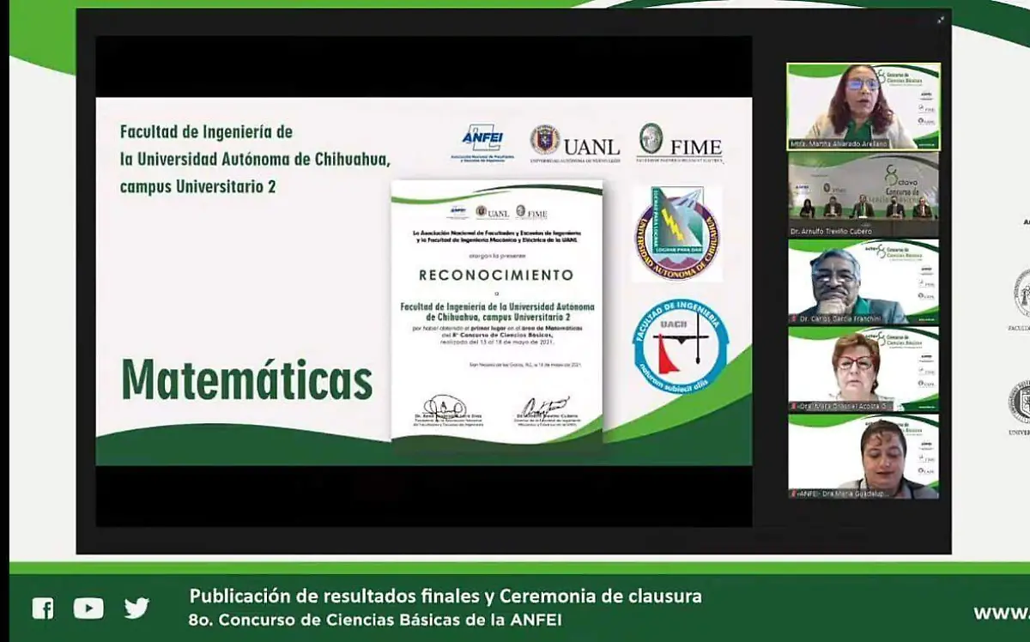
Task: Open the YouTube icon link
Action: [88, 609]
